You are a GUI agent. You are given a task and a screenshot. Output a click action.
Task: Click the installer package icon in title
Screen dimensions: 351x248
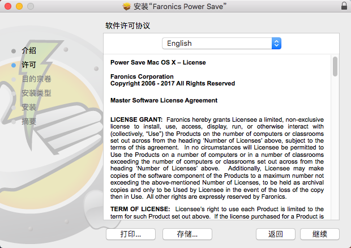point(127,6)
